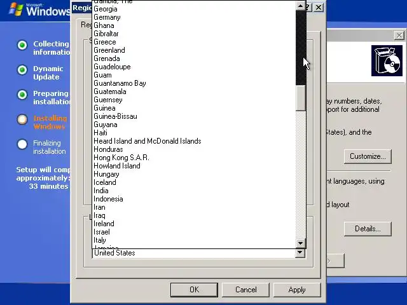
Task: Apply the regional settings changes
Action: 297,290
